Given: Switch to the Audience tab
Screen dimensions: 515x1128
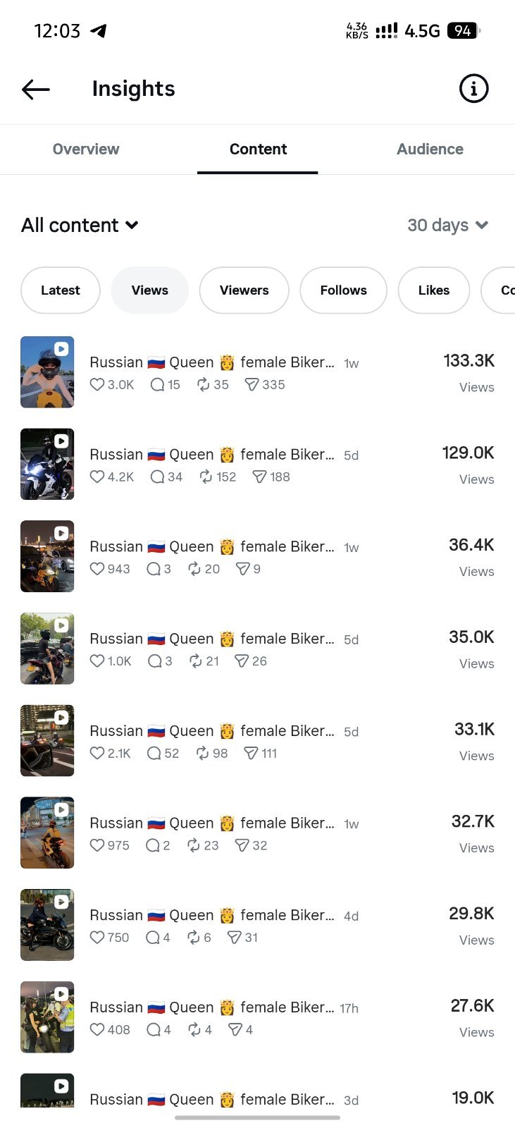Looking at the screenshot, I should click(x=430, y=149).
